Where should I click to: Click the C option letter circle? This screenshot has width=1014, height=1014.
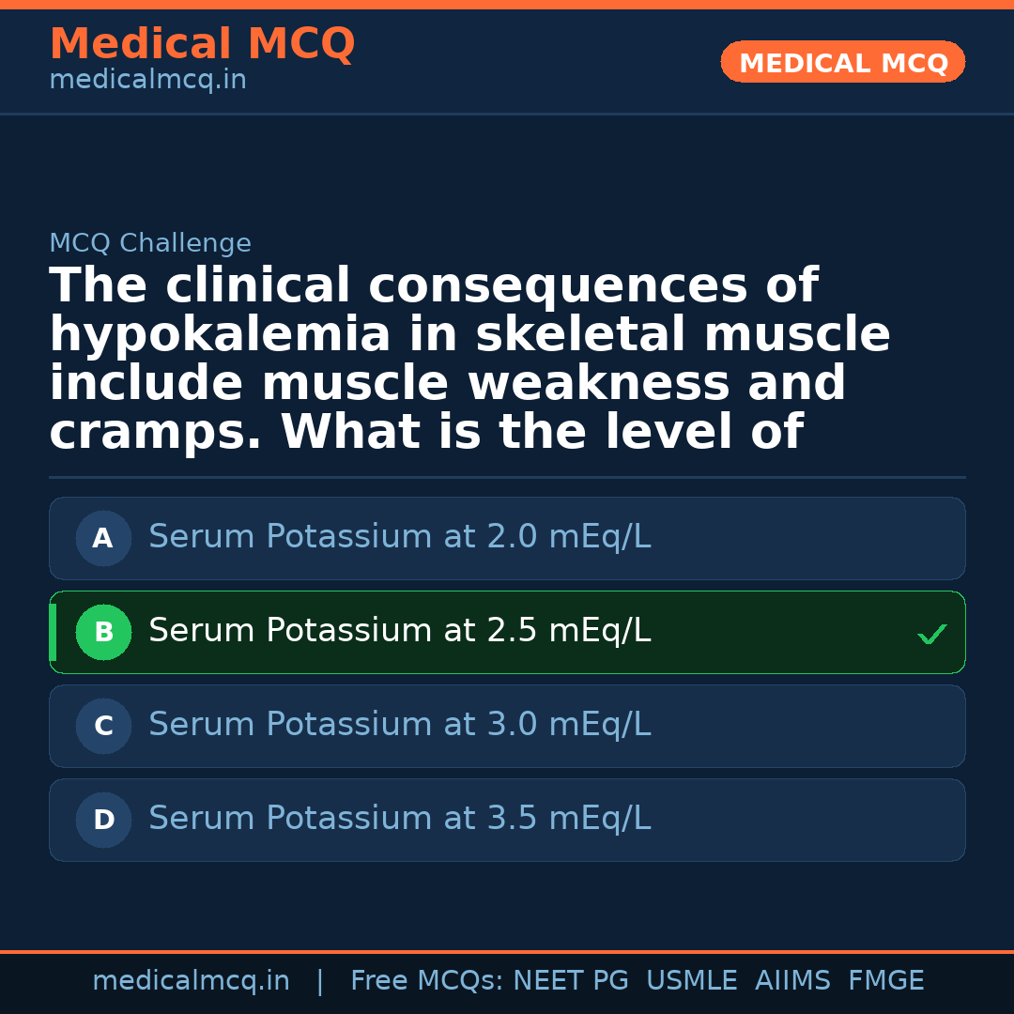pos(103,726)
